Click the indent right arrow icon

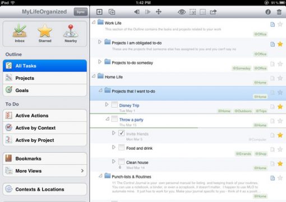point(147,12)
